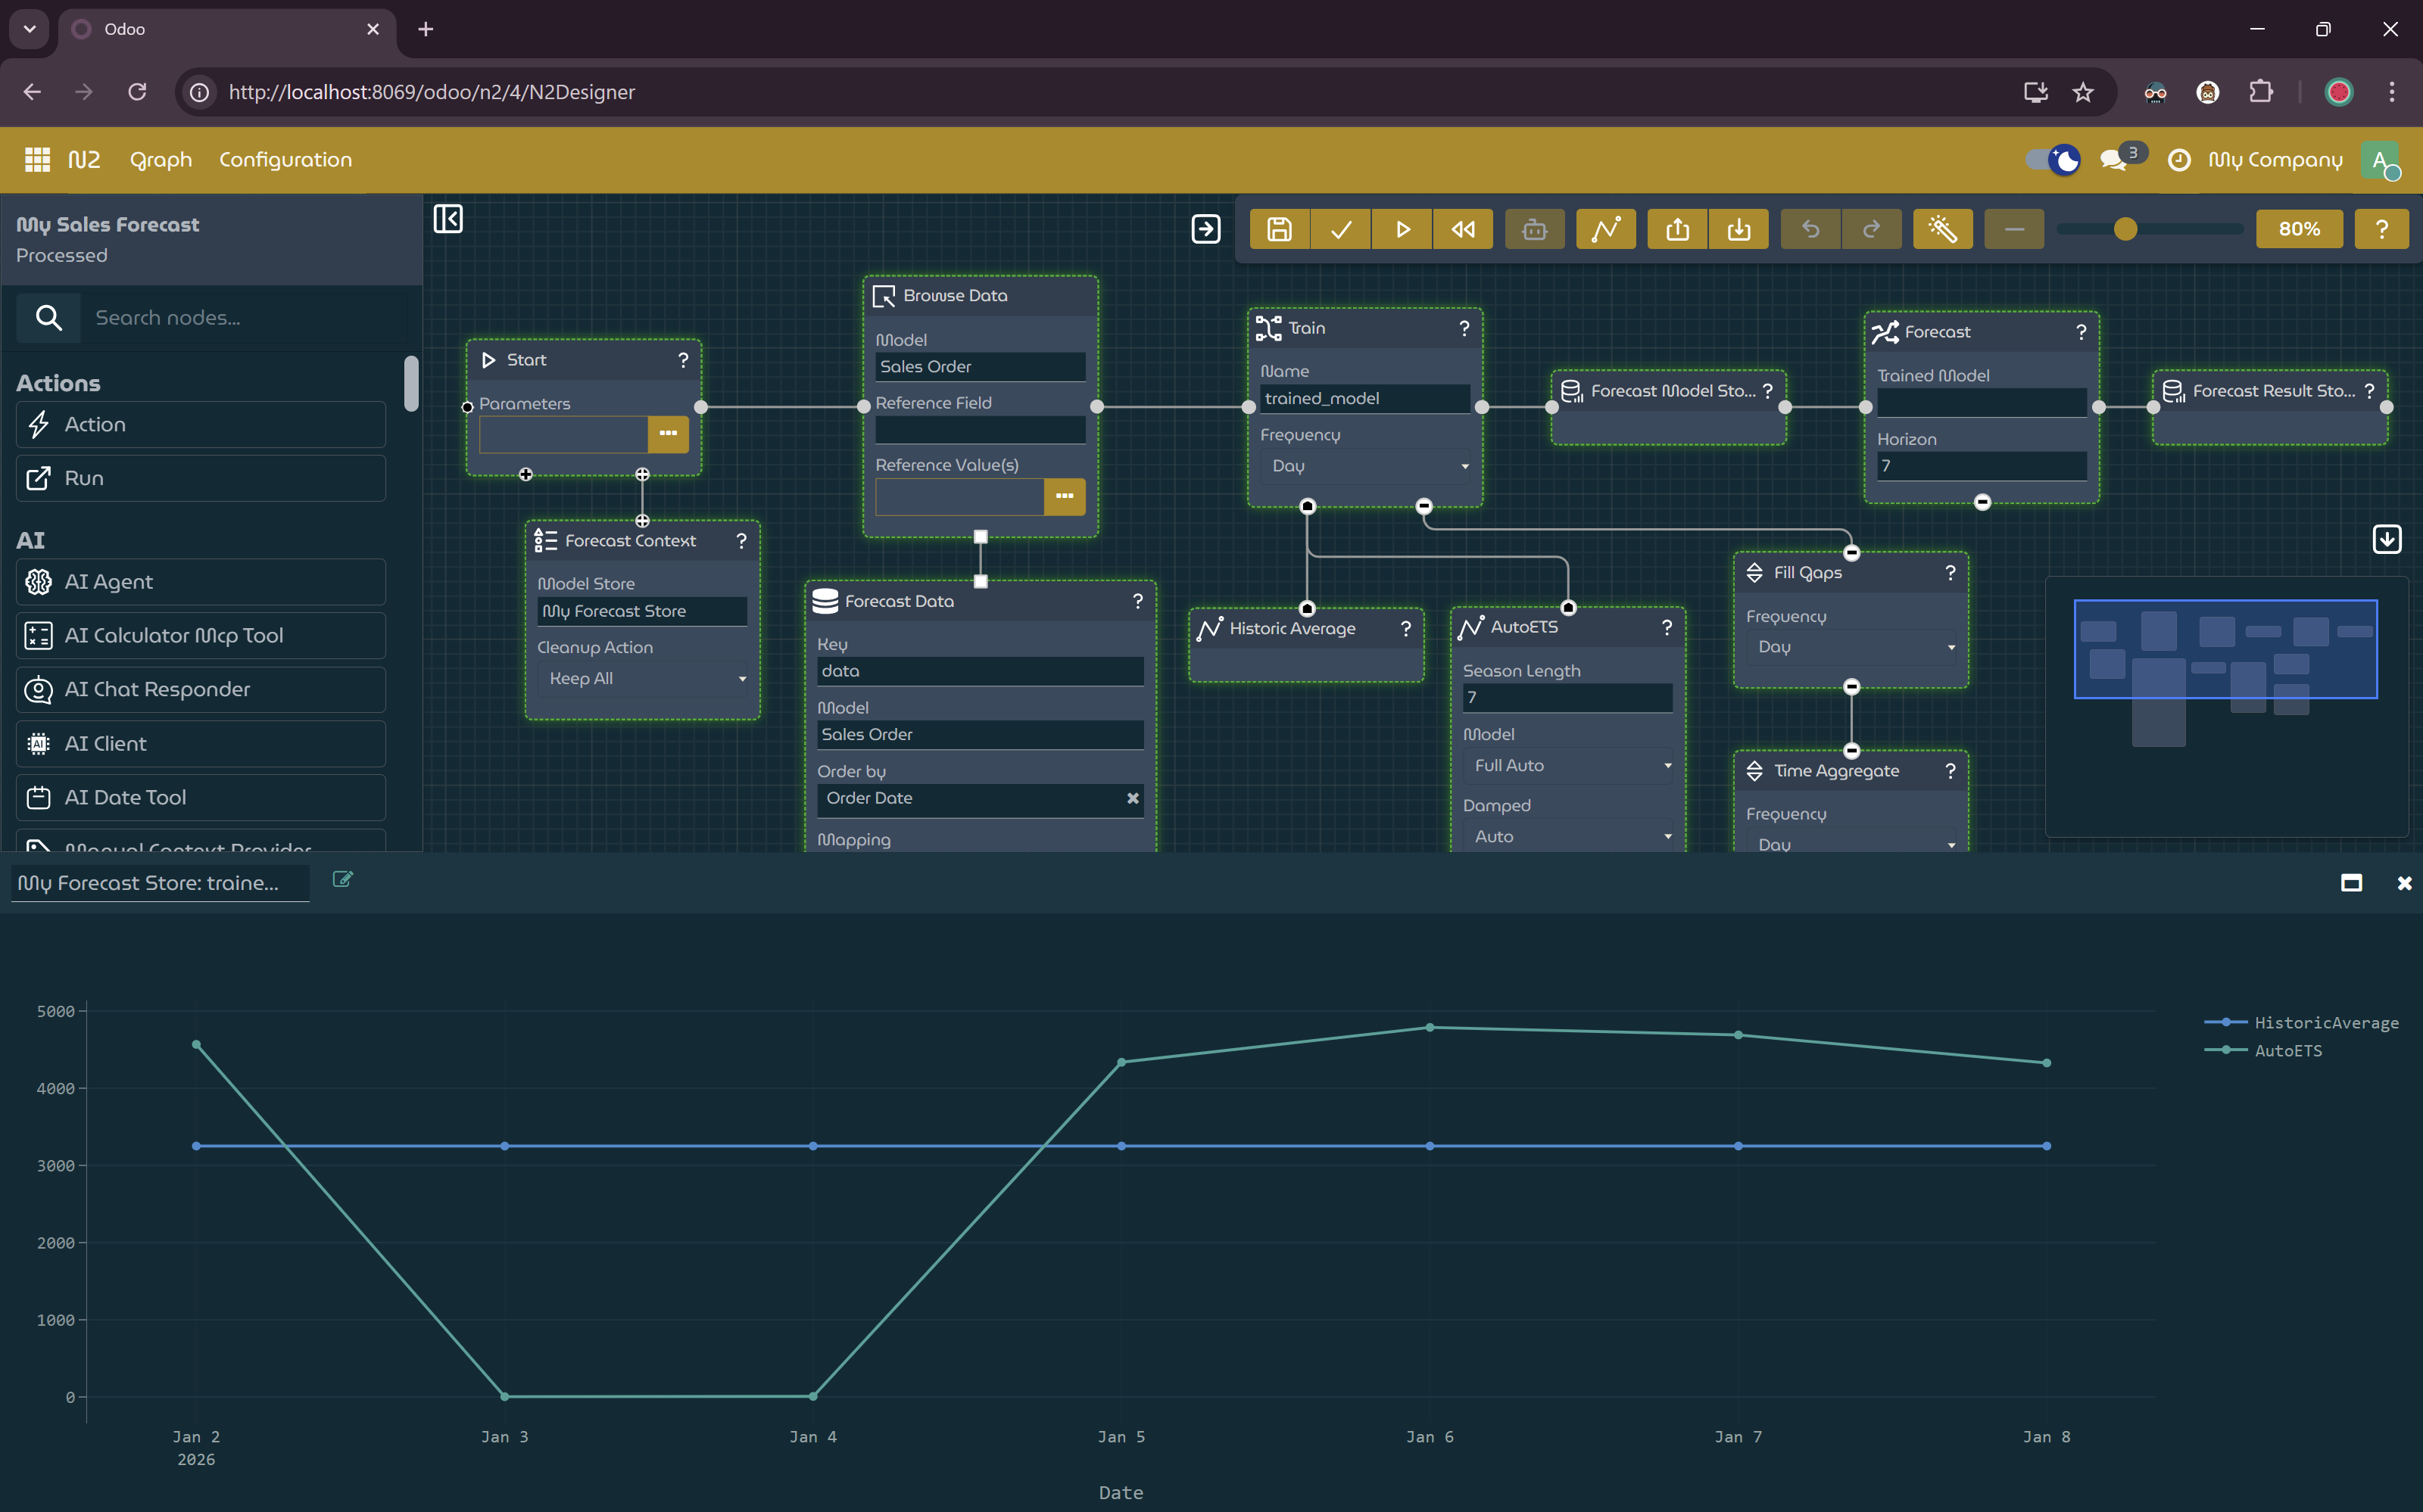Image resolution: width=2423 pixels, height=1512 pixels.
Task: Click the 80% zoom button
Action: [x=2300, y=229]
